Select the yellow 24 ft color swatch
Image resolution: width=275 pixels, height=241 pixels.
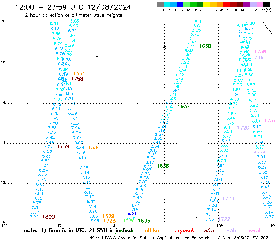pos(207,4)
